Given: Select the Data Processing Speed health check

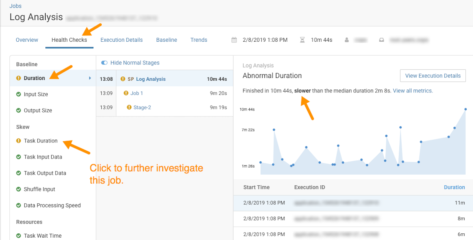Looking at the screenshot, I should point(52,205).
